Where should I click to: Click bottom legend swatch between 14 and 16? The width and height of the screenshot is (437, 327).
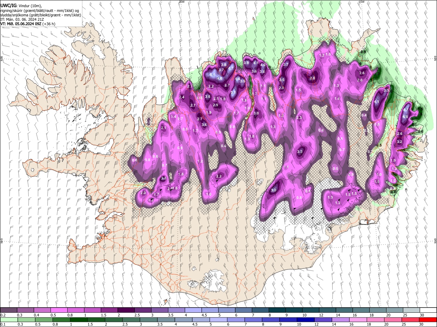click(340, 320)
